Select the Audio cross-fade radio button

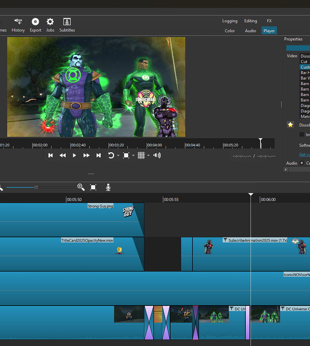[x=302, y=163]
